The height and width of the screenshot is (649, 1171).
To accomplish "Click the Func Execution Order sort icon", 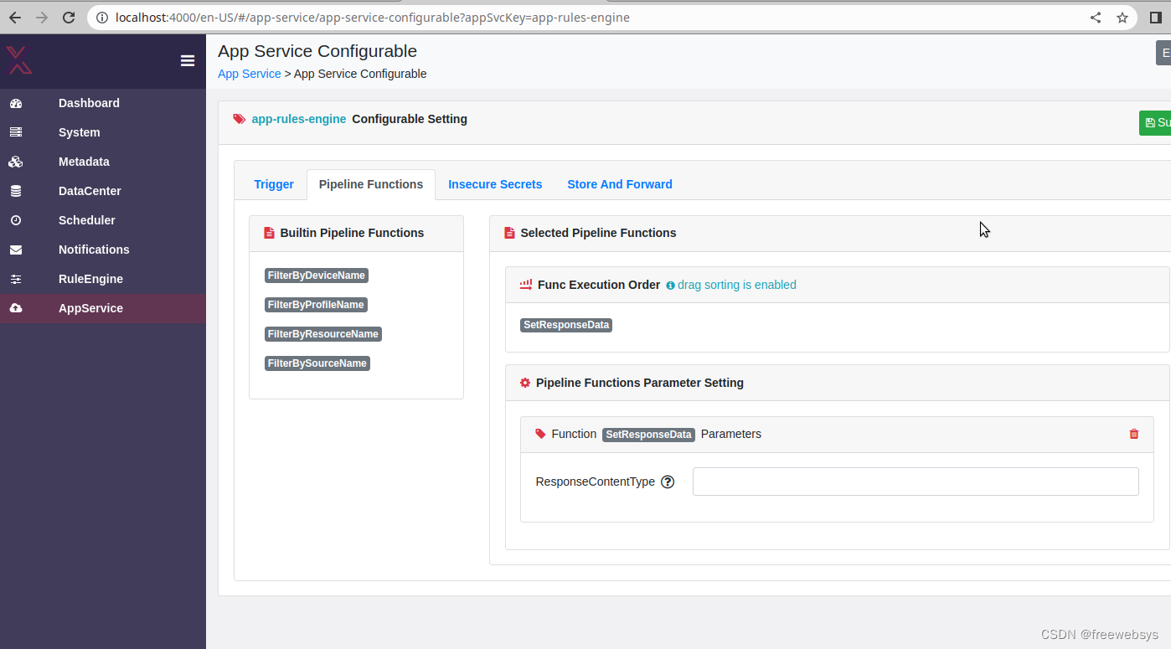I will [x=526, y=285].
